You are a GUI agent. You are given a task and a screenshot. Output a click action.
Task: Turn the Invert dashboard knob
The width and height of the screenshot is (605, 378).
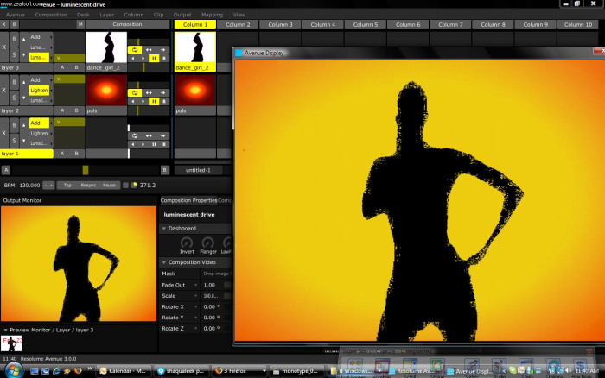[187, 243]
